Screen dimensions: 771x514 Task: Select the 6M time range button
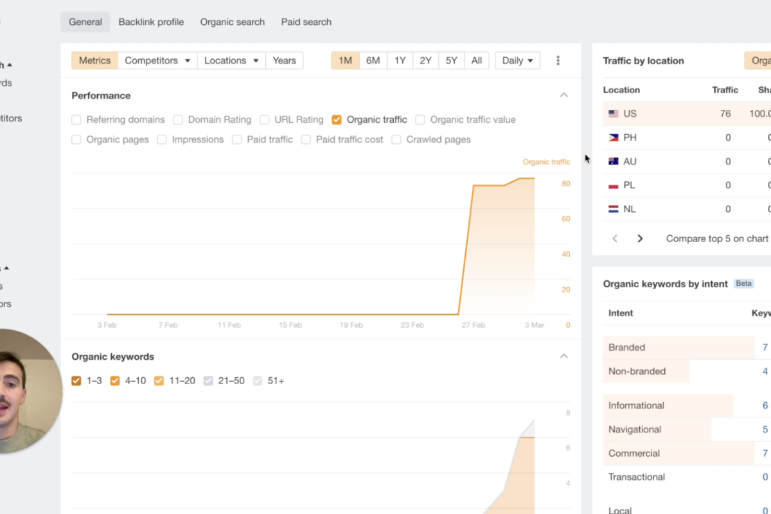[373, 60]
